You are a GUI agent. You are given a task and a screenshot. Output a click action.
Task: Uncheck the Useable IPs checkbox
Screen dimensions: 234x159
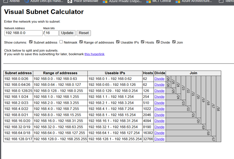pos(118,42)
